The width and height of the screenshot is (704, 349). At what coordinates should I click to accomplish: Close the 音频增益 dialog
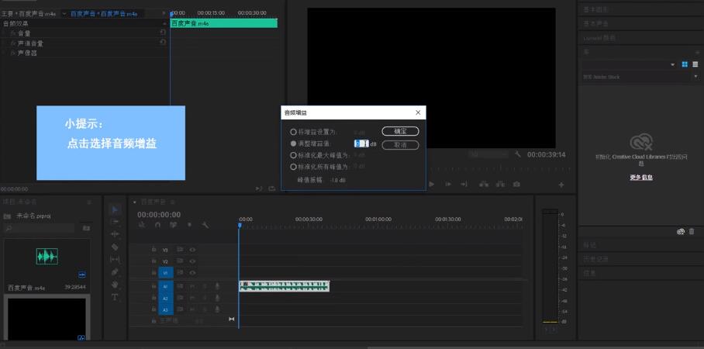coord(418,112)
